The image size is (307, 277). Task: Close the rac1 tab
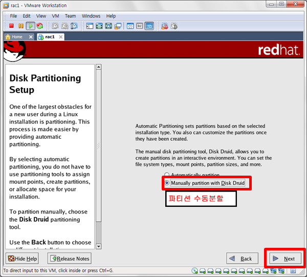pos(61,37)
